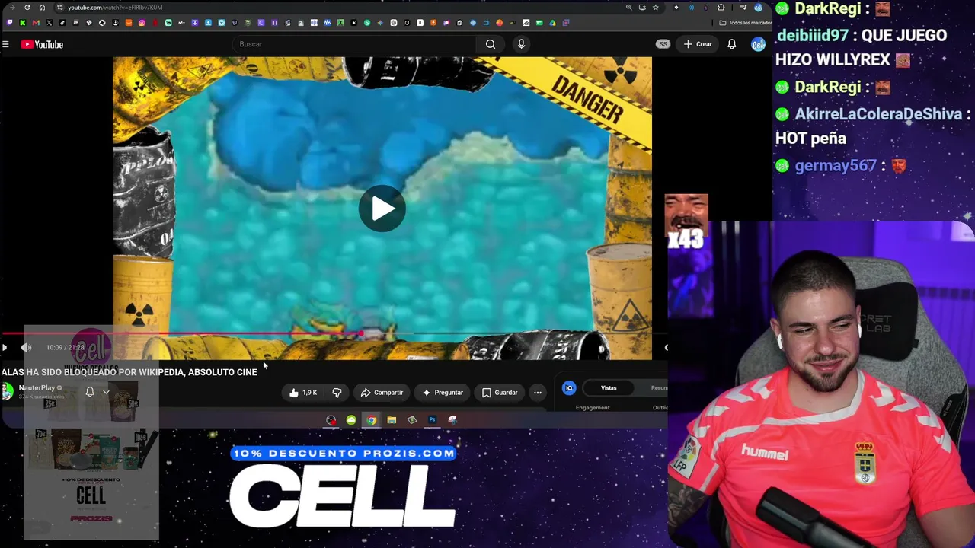
Task: Reload the page in the browser
Action: pos(27,8)
